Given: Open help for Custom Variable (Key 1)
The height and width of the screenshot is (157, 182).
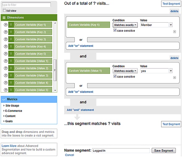Looking at the screenshot, I should click(x=6, y=25).
